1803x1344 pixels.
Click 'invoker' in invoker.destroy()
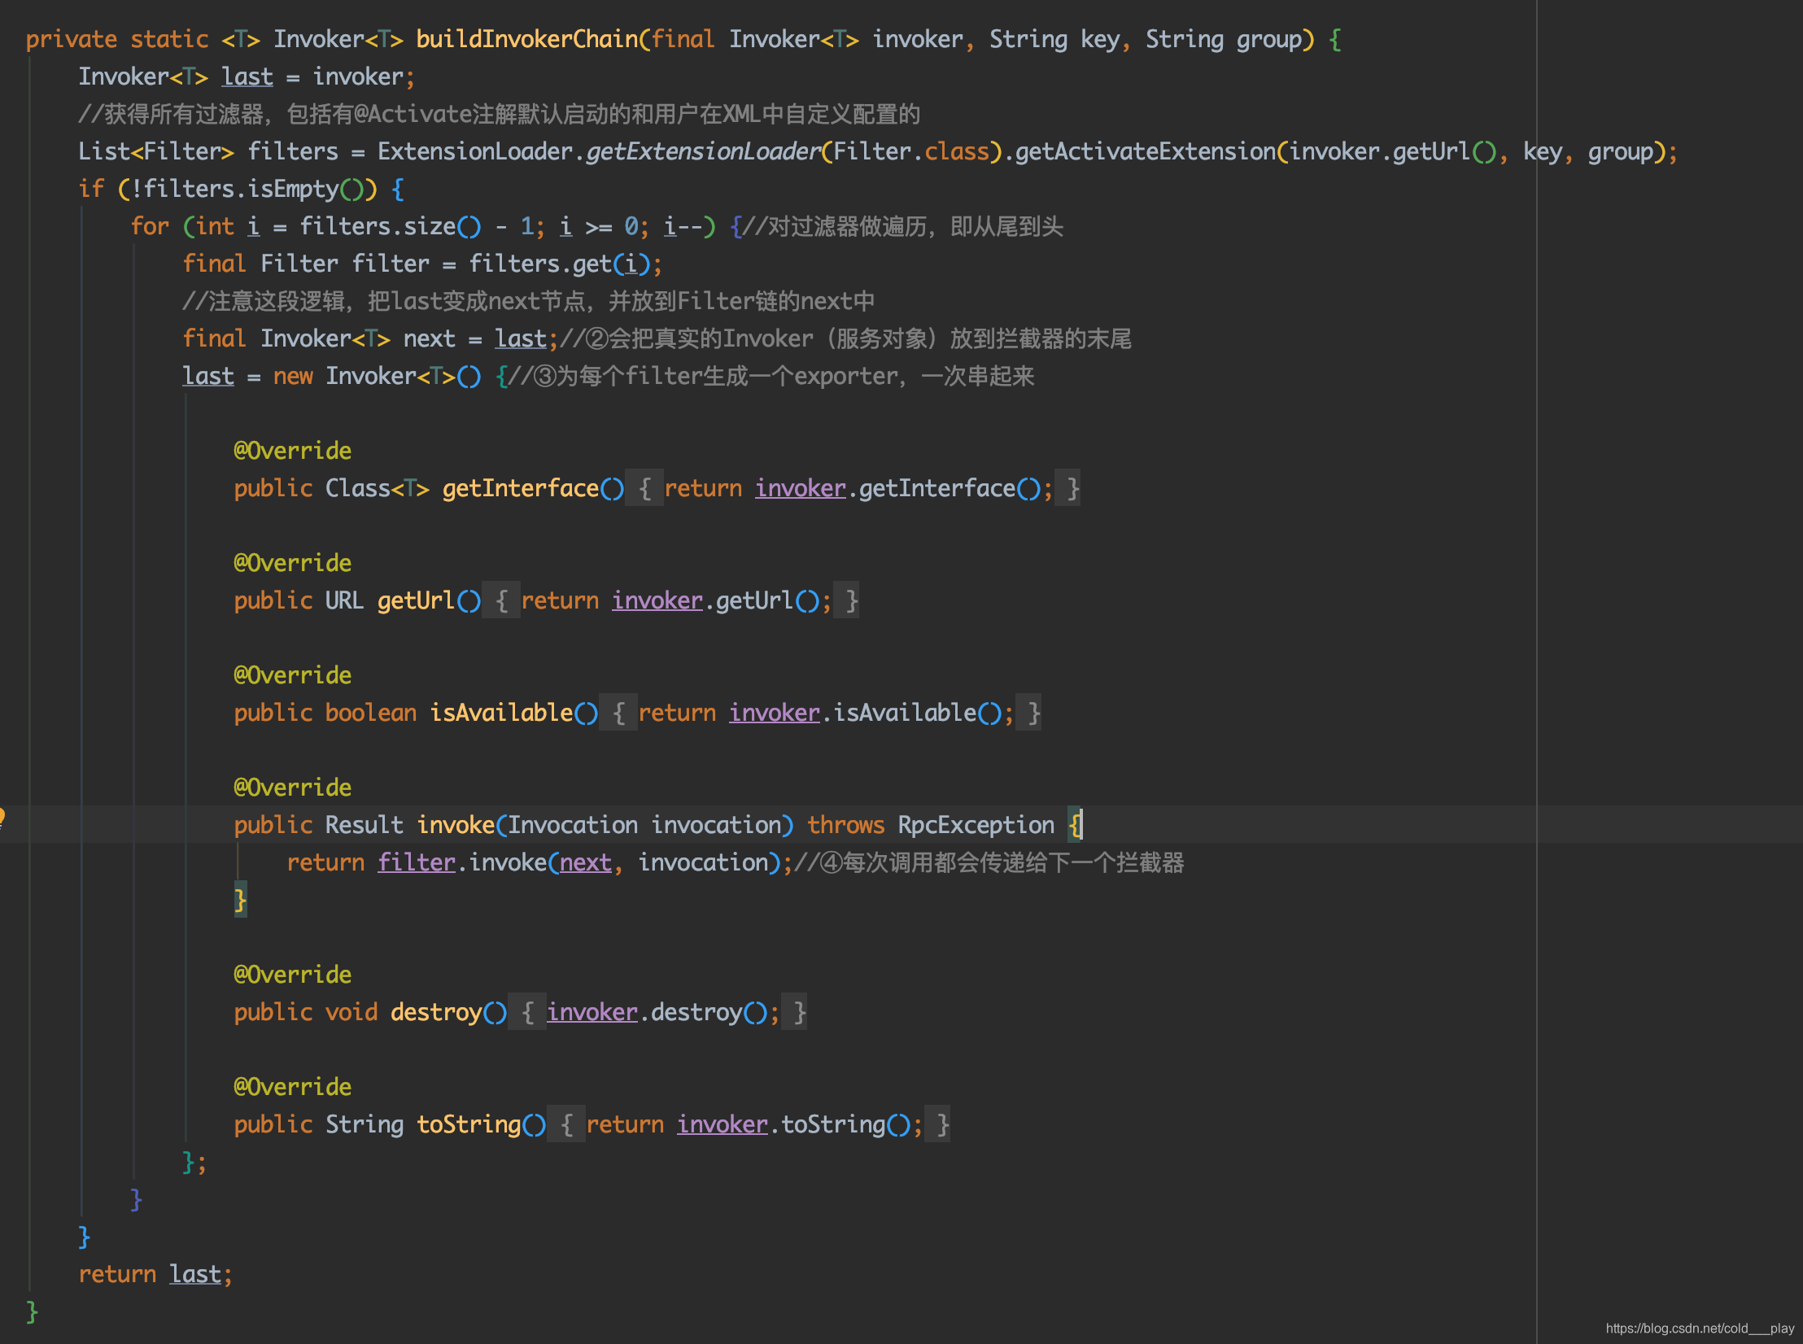[x=592, y=1012]
